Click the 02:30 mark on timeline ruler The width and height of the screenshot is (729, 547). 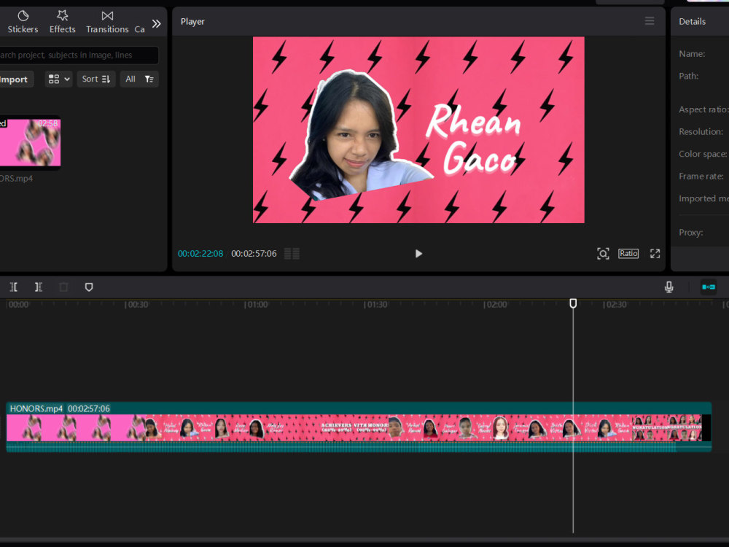coord(615,305)
